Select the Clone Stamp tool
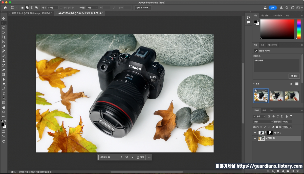 pos(4,61)
